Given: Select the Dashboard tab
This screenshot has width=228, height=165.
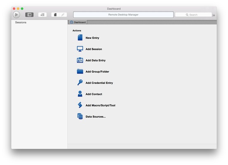Looking at the screenshot, I should (78, 22).
